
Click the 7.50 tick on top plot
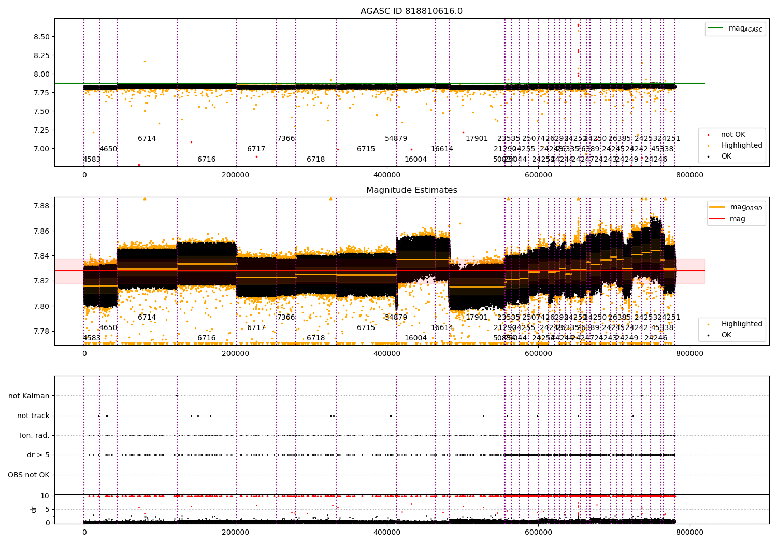pos(41,111)
